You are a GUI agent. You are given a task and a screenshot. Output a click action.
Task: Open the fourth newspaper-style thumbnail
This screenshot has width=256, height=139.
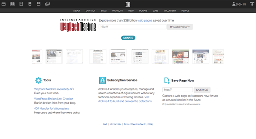[98, 57]
